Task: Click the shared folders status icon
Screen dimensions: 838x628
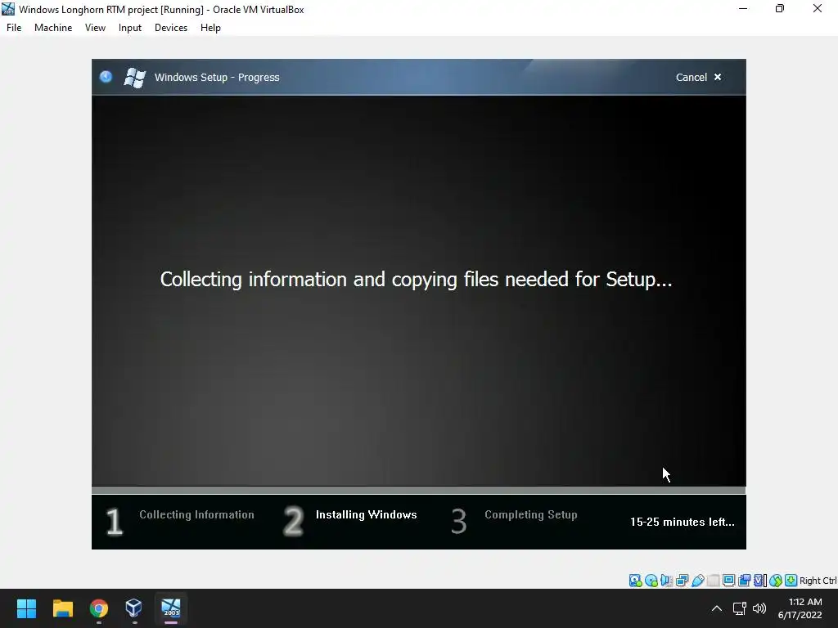Action: [x=713, y=581]
